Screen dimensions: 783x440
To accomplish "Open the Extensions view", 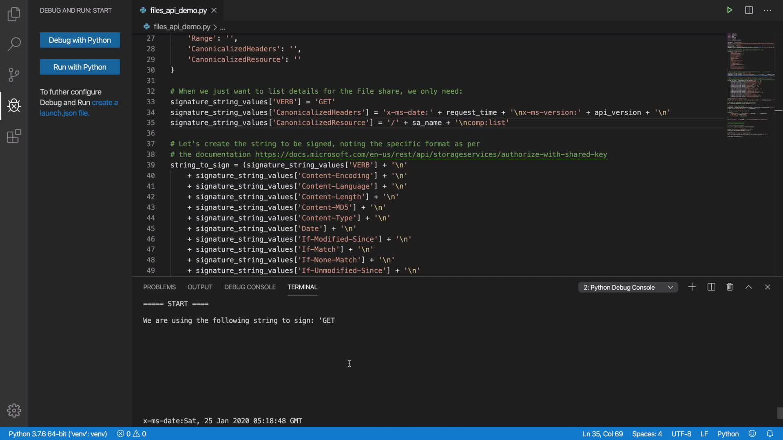I will pos(14,136).
